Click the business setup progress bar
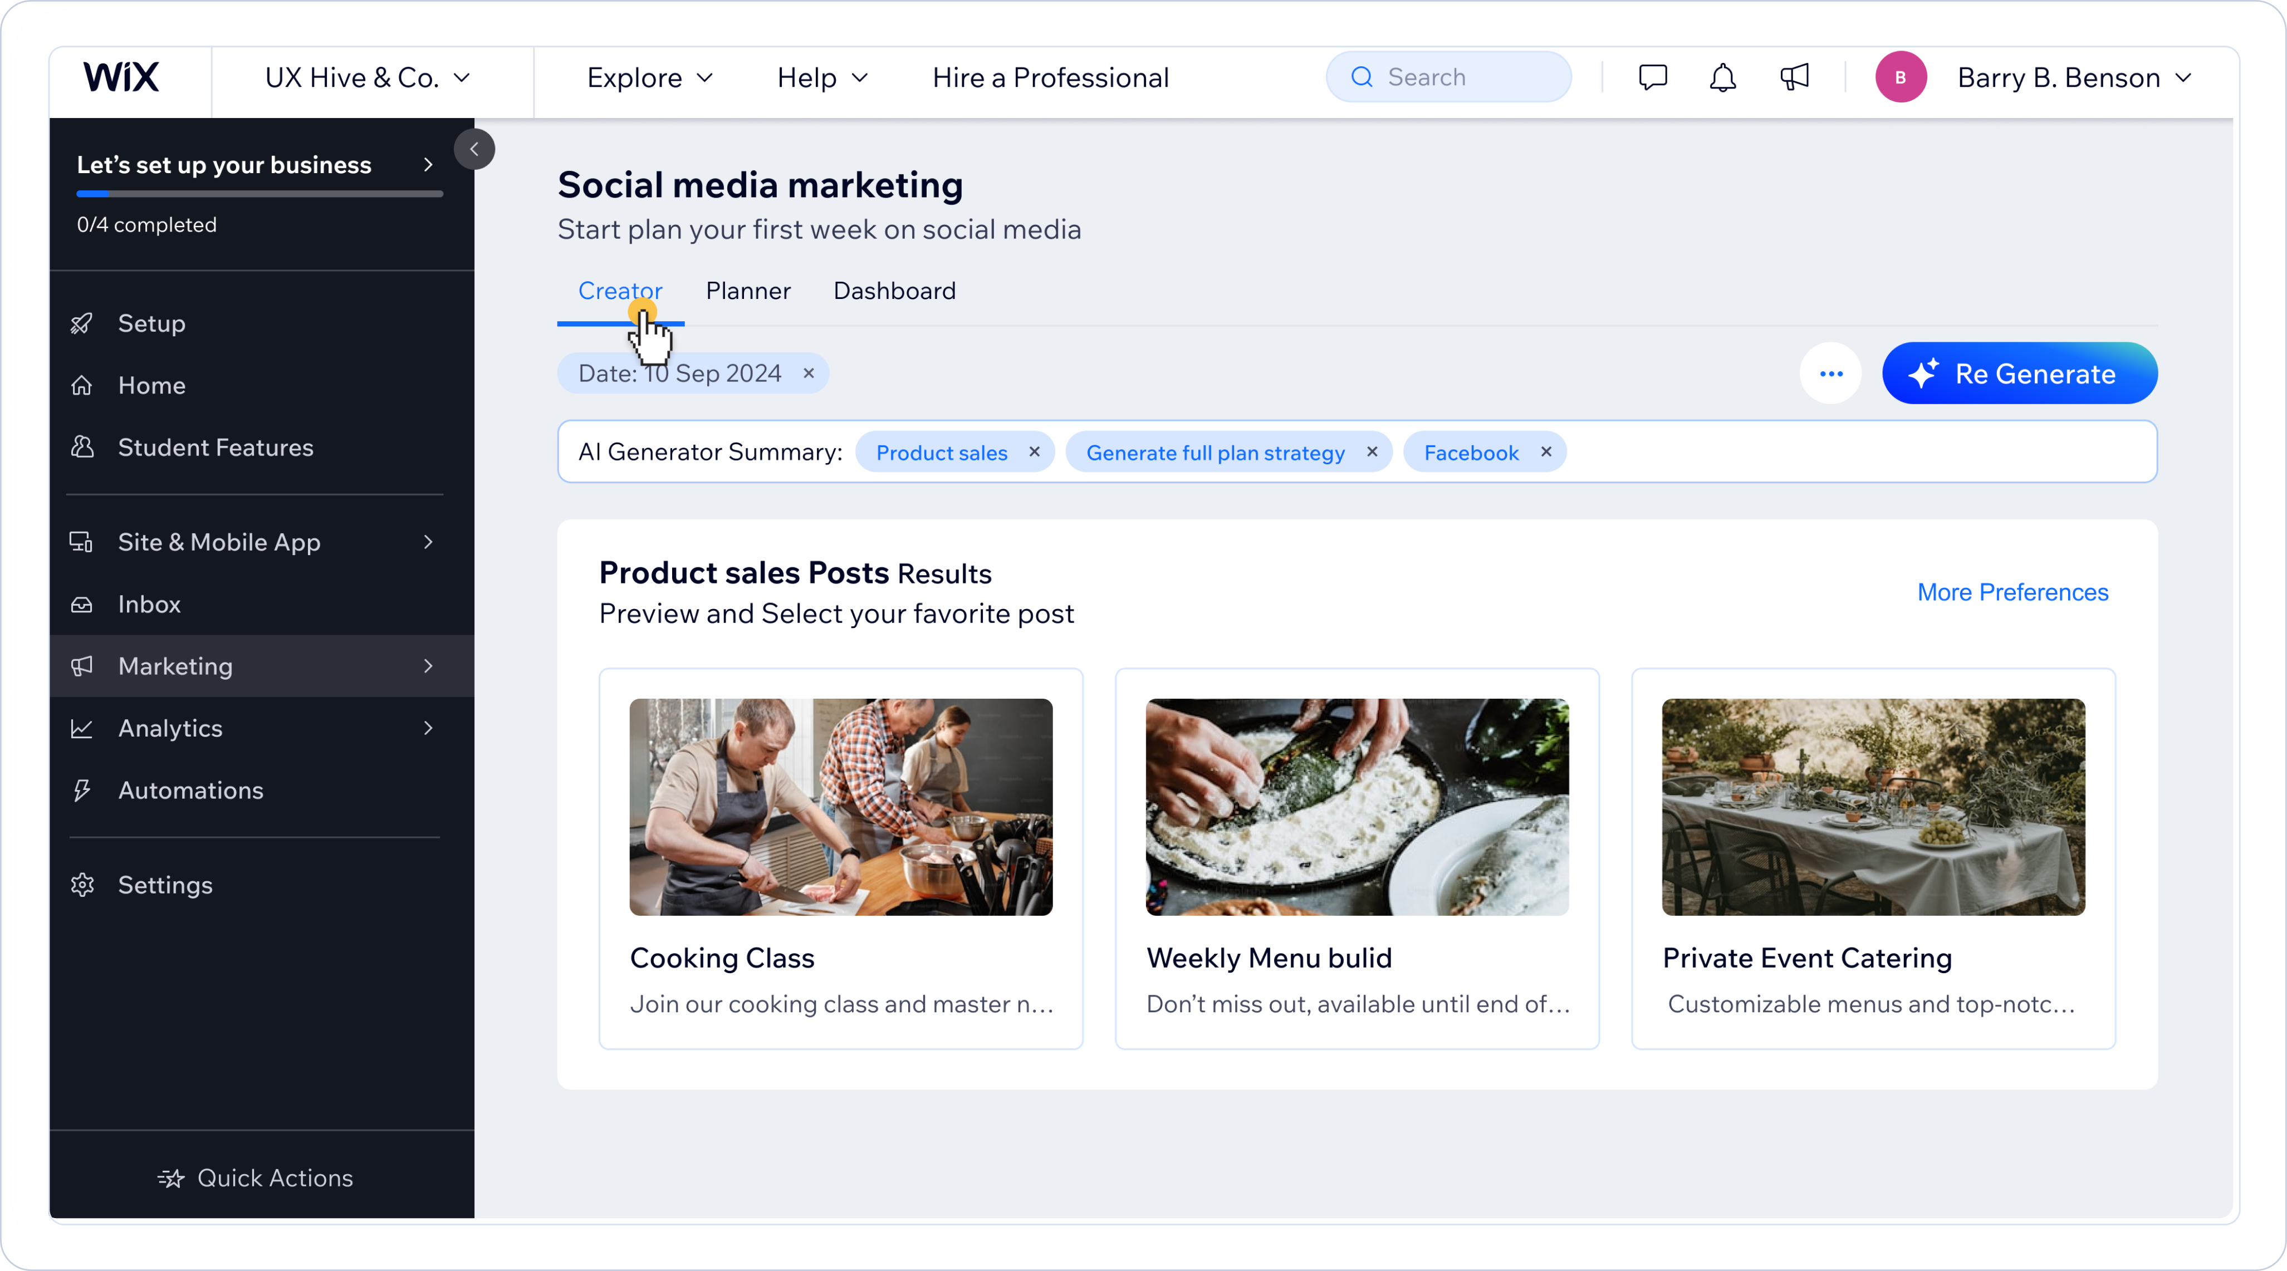Viewport: 2287px width, 1271px height. click(x=259, y=194)
